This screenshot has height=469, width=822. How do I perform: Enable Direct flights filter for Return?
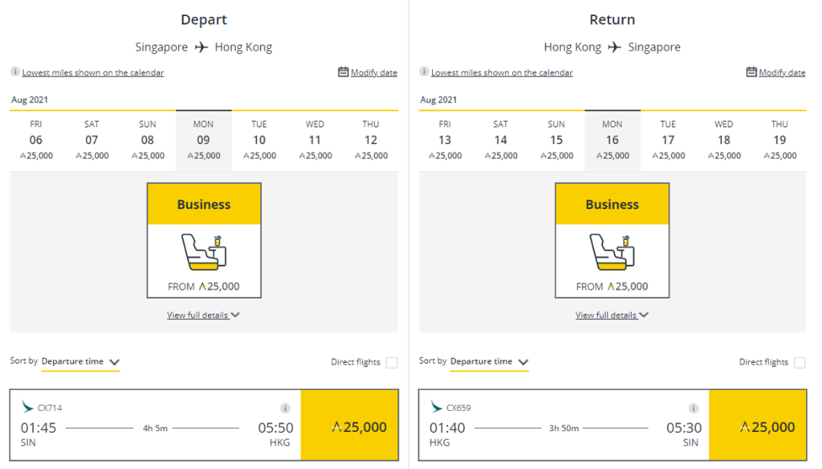(800, 362)
